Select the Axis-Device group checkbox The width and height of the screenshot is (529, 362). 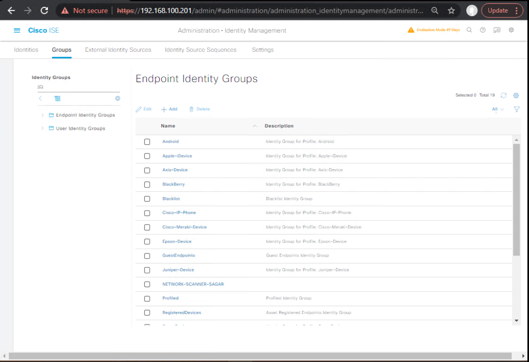(147, 170)
